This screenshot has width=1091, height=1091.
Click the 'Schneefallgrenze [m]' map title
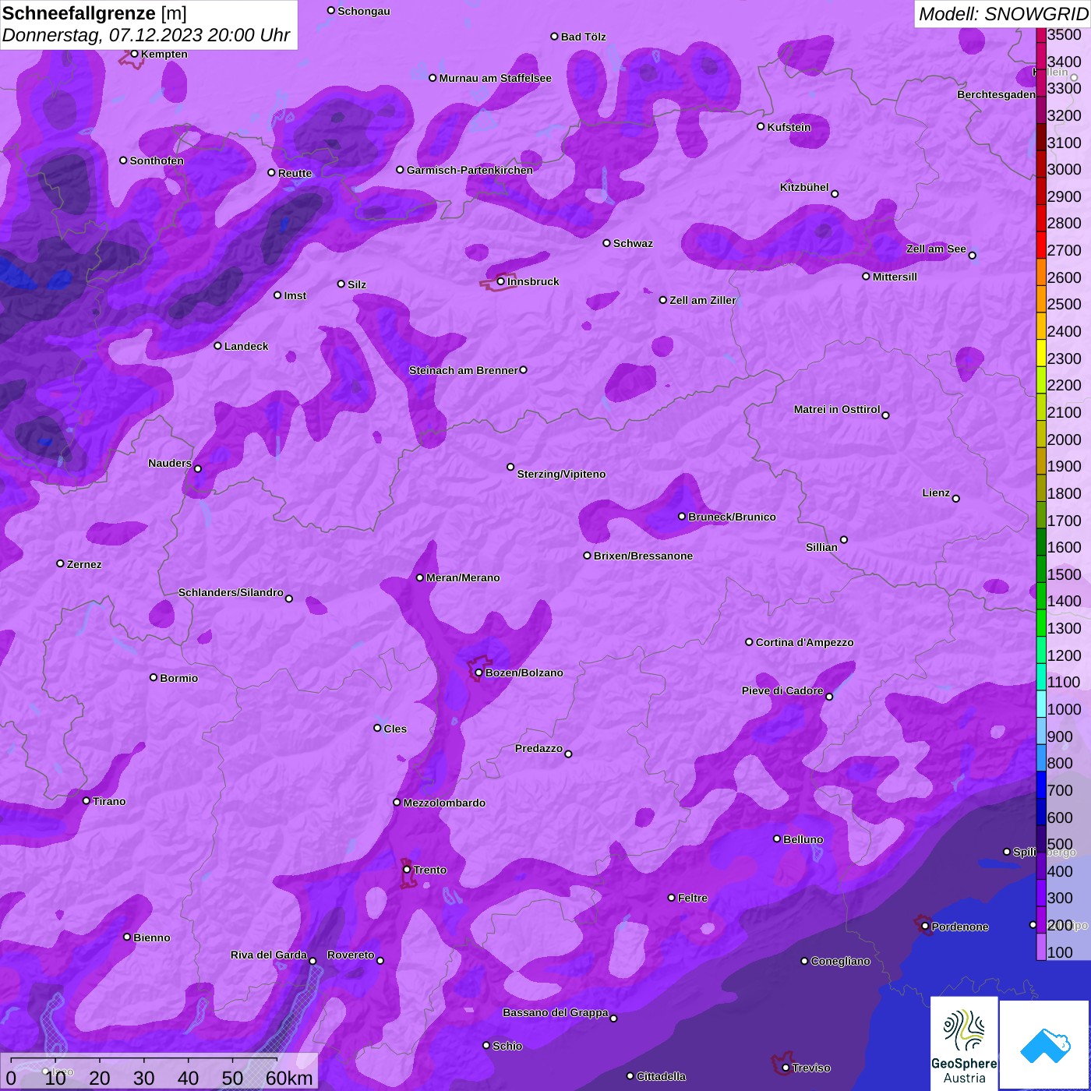coord(94,13)
